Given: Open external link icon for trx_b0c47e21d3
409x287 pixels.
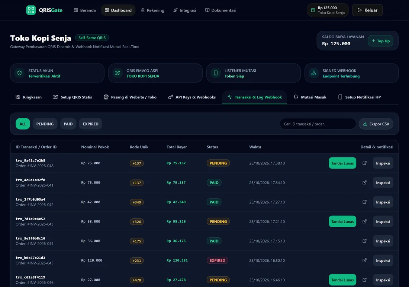Looking at the screenshot, I should click(x=364, y=260).
